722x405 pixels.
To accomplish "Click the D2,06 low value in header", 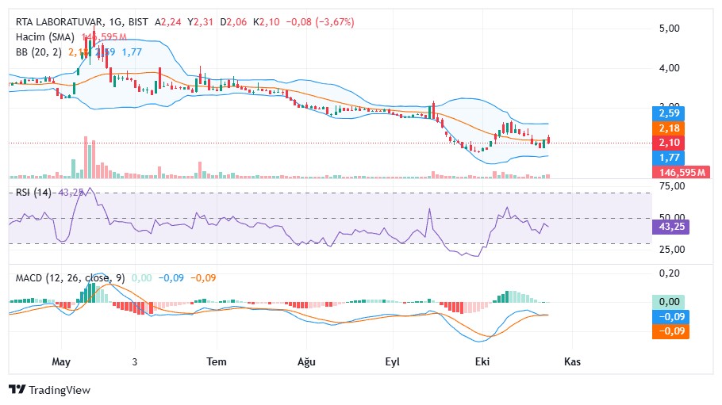I will 233,22.
